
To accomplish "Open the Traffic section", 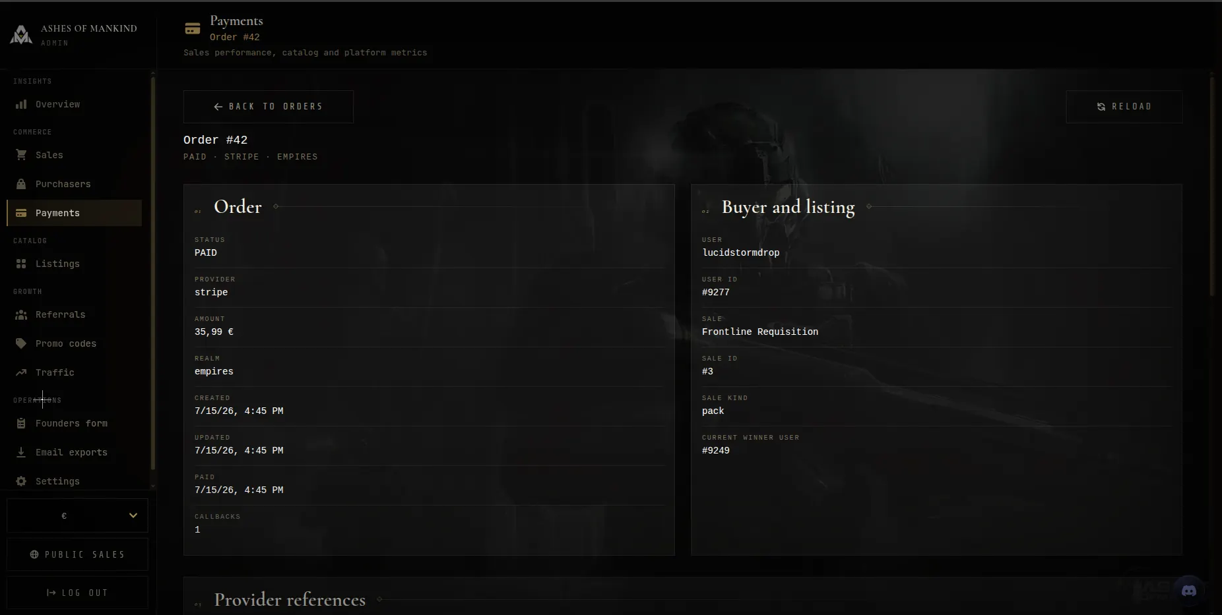I will point(74,372).
